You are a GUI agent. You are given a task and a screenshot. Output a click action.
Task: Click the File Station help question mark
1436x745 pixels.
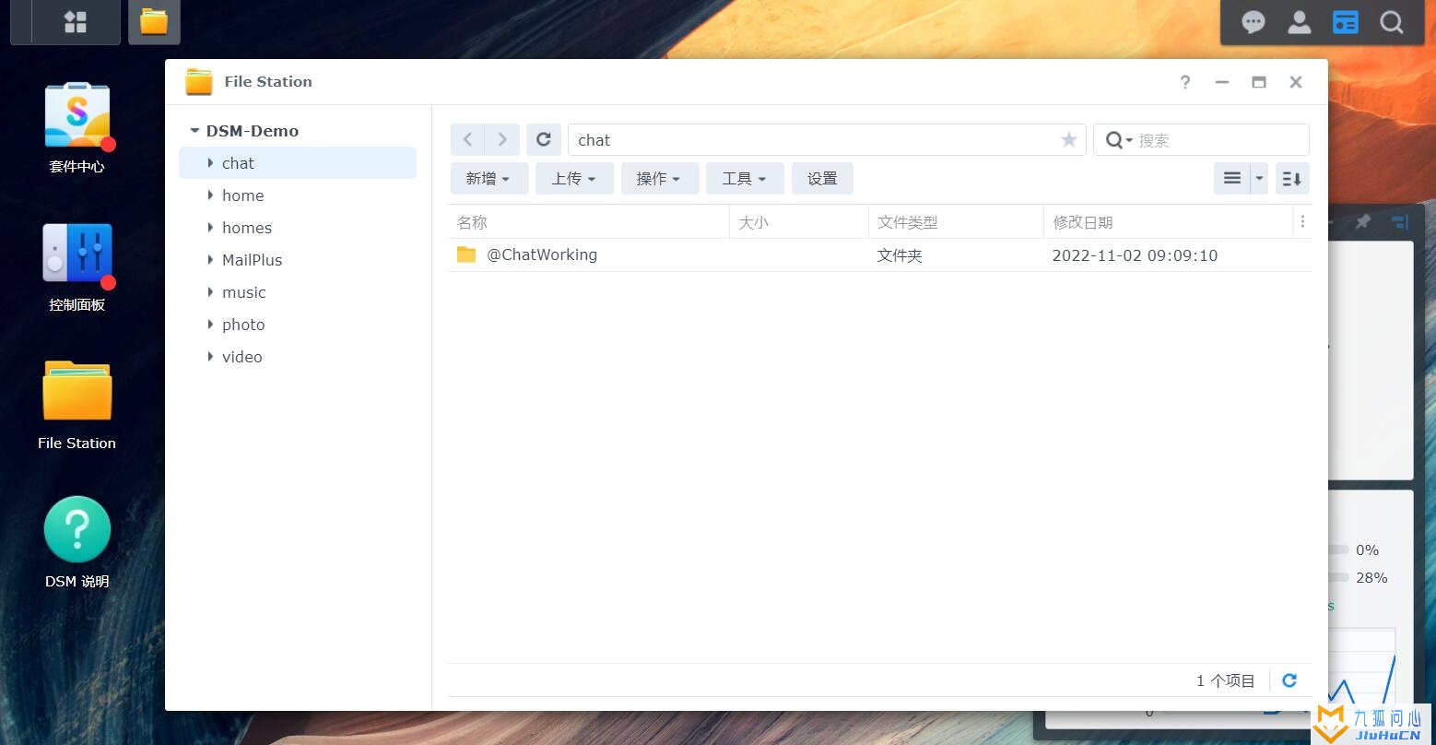[1185, 82]
